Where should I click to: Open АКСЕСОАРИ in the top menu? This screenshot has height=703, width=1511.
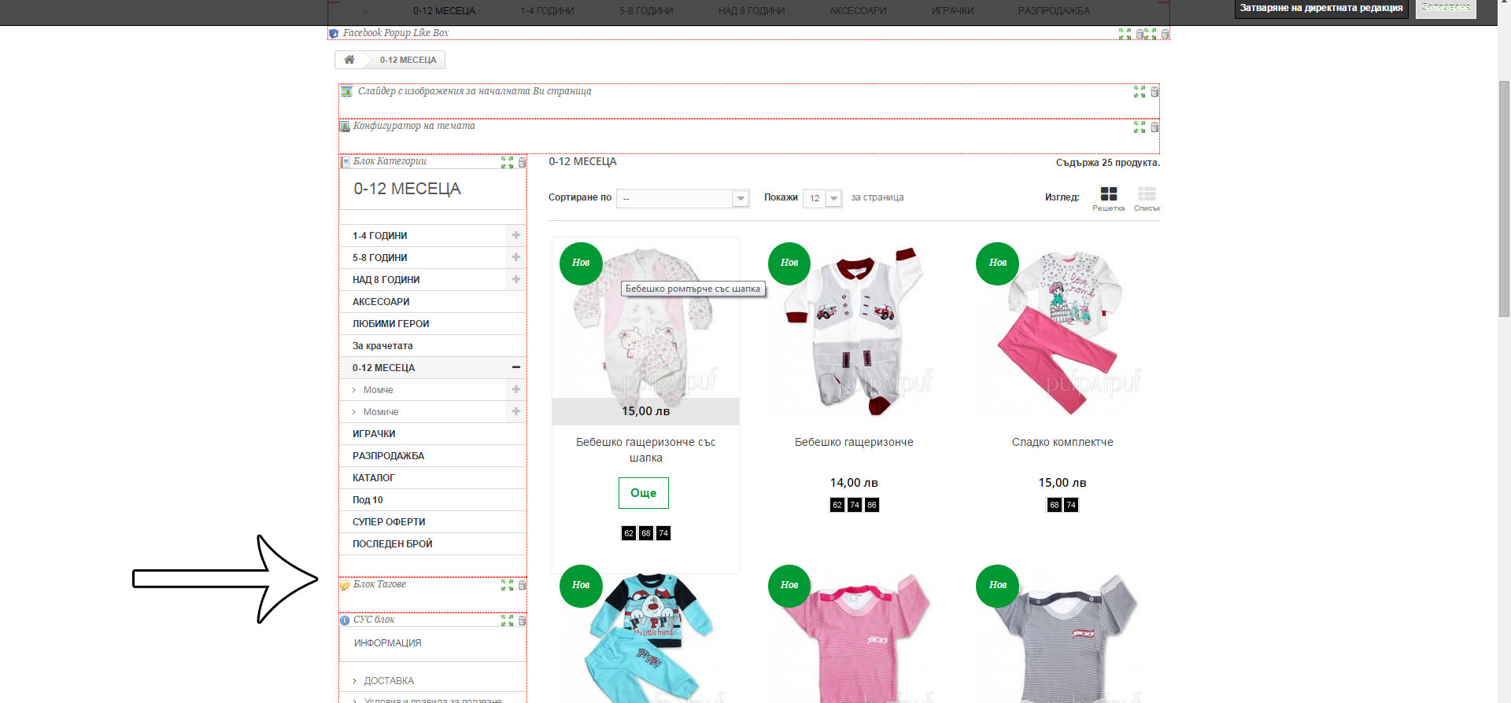(x=858, y=11)
